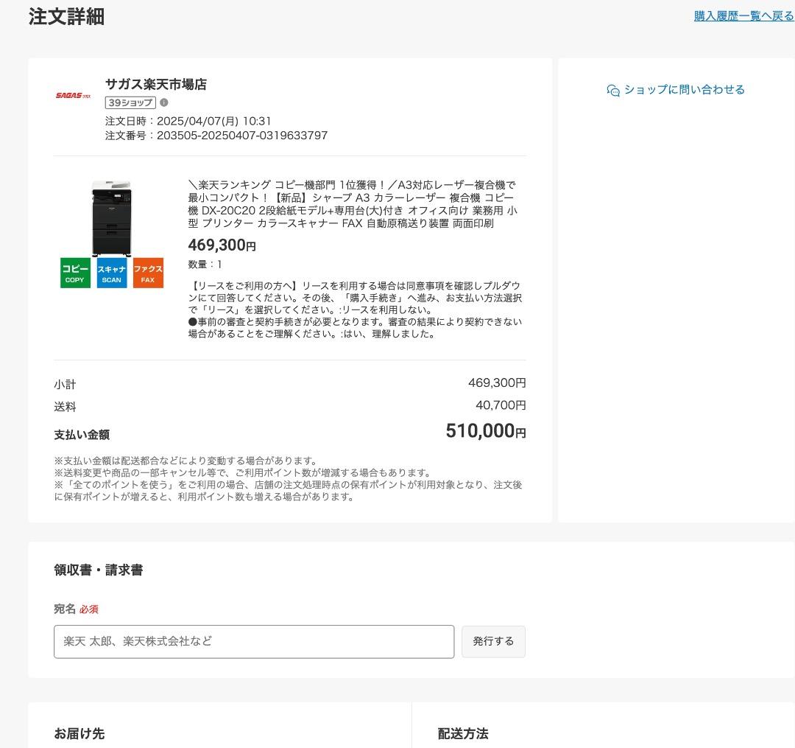Click the 510,000円 payment total
Image resolution: width=795 pixels, height=748 pixels.
tap(485, 431)
